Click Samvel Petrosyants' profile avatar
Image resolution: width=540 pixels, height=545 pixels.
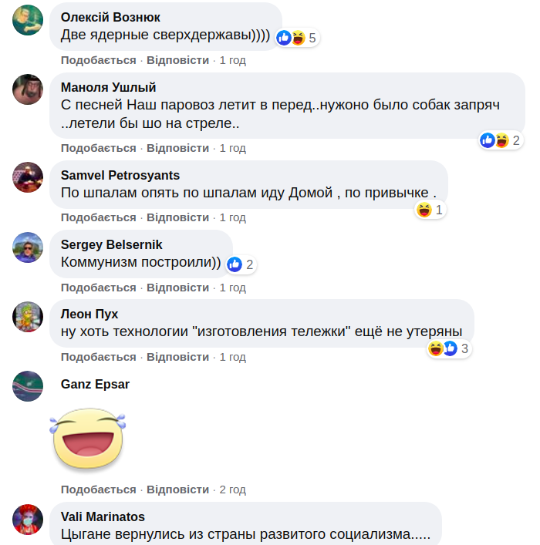coord(28,177)
